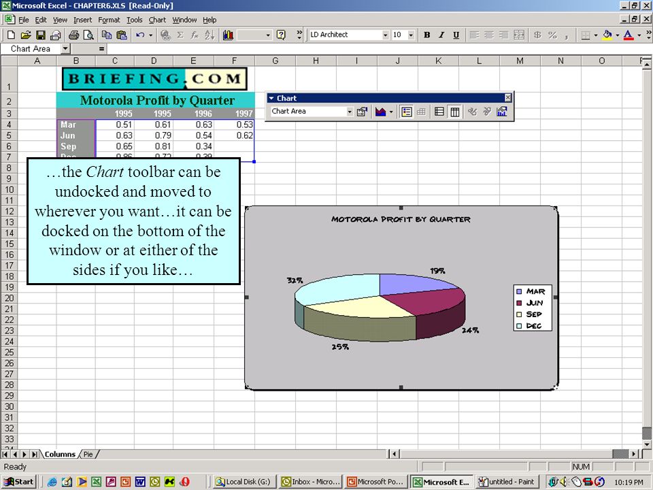
Task: Click the Copy icon
Action: click(x=107, y=35)
